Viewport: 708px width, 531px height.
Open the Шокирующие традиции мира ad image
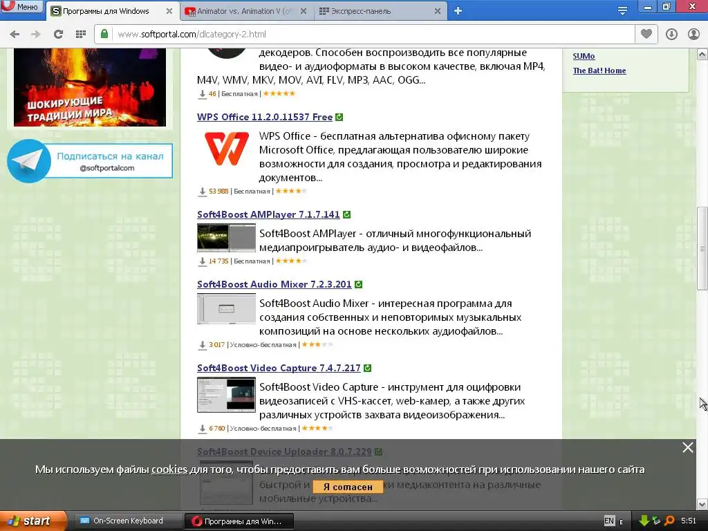click(90, 87)
